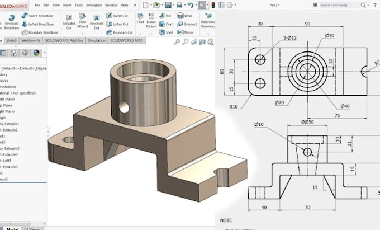Image resolution: width=380 pixels, height=230 pixels.
Task: Open the Simulation menu
Action: coord(94,5)
